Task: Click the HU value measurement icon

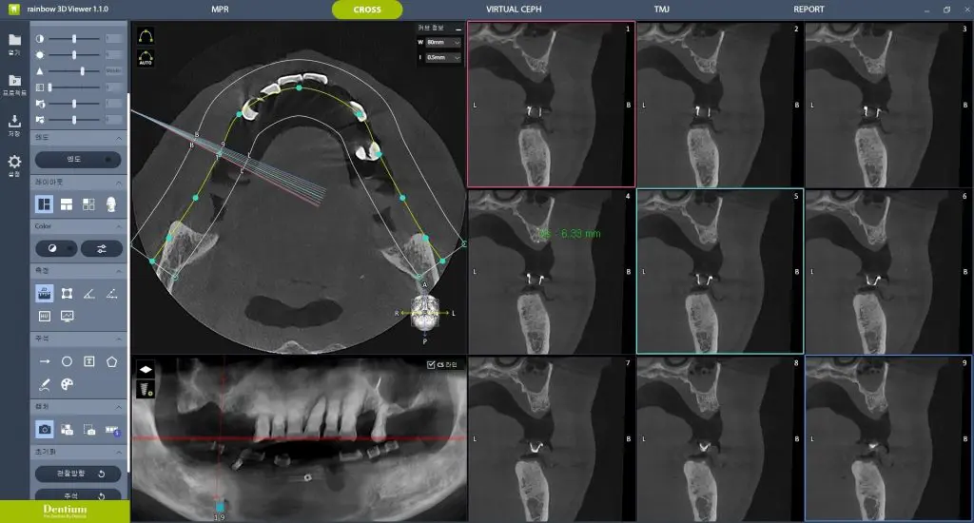Action: click(x=44, y=316)
